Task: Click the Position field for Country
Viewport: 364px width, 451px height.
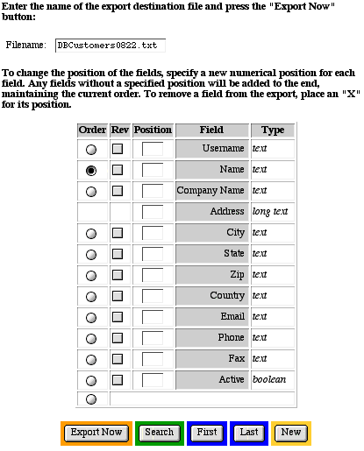Action: (153, 296)
